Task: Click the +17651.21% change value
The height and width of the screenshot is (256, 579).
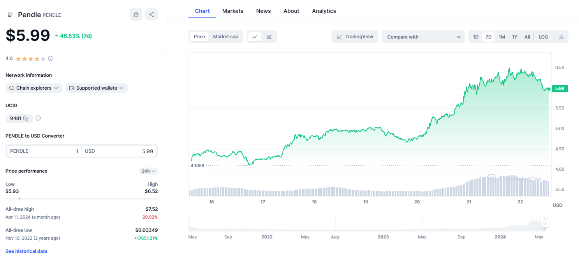Action: (x=146, y=238)
